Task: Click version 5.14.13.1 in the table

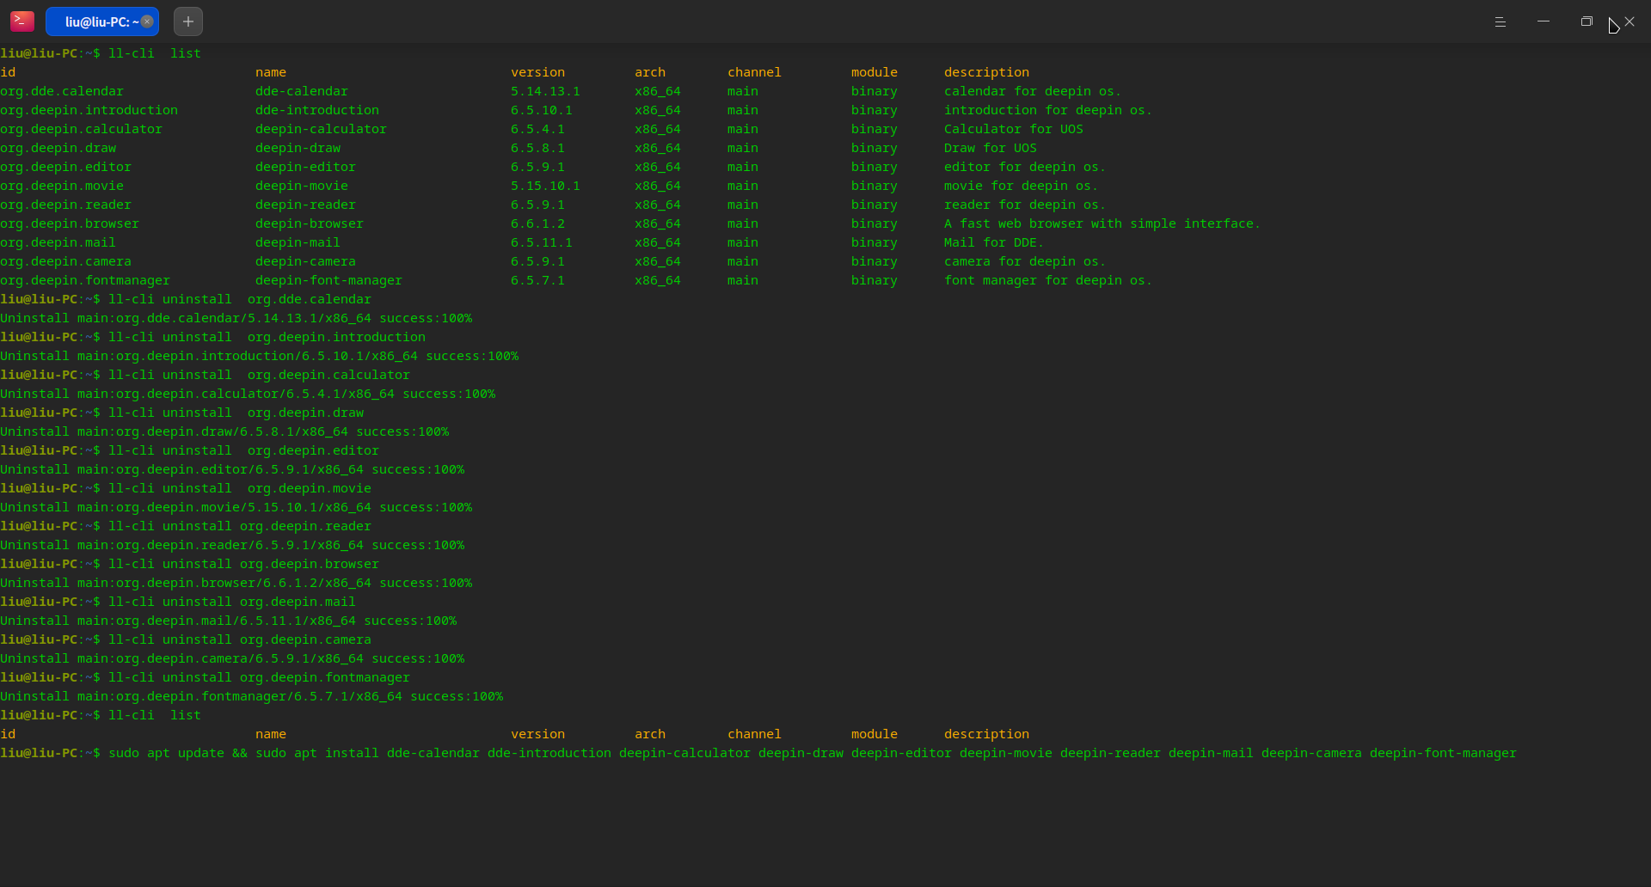Action: (x=545, y=91)
